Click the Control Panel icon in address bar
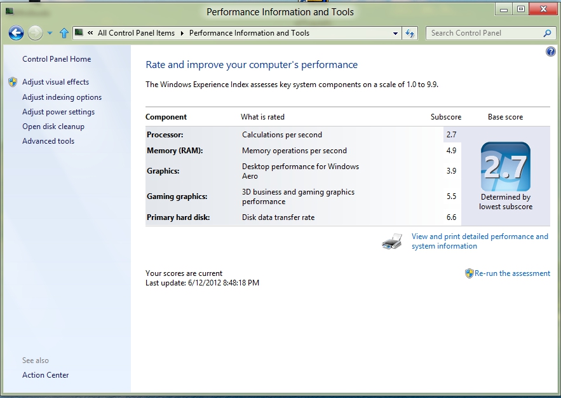 pyautogui.click(x=79, y=33)
